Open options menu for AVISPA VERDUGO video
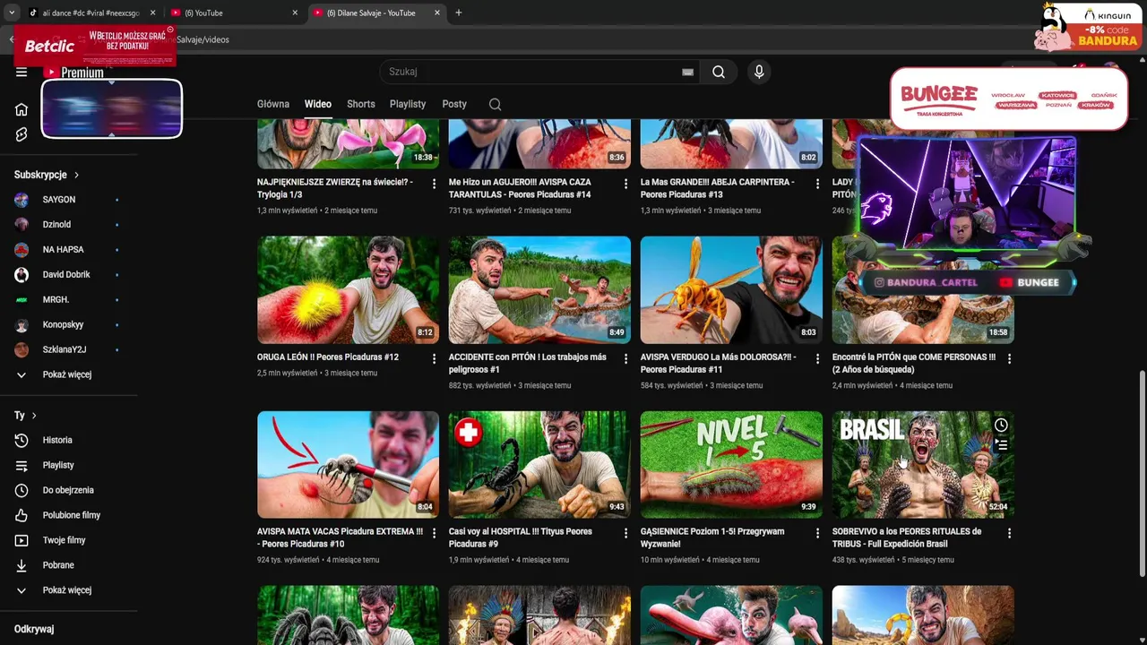Viewport: 1147px width, 645px height. coord(817,358)
